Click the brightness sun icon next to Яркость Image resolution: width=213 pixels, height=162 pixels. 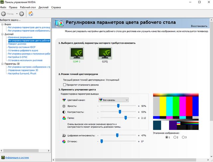click(x=64, y=106)
